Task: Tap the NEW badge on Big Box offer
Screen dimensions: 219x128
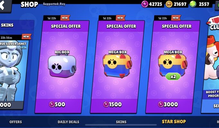Action: pyautogui.click(x=65, y=18)
